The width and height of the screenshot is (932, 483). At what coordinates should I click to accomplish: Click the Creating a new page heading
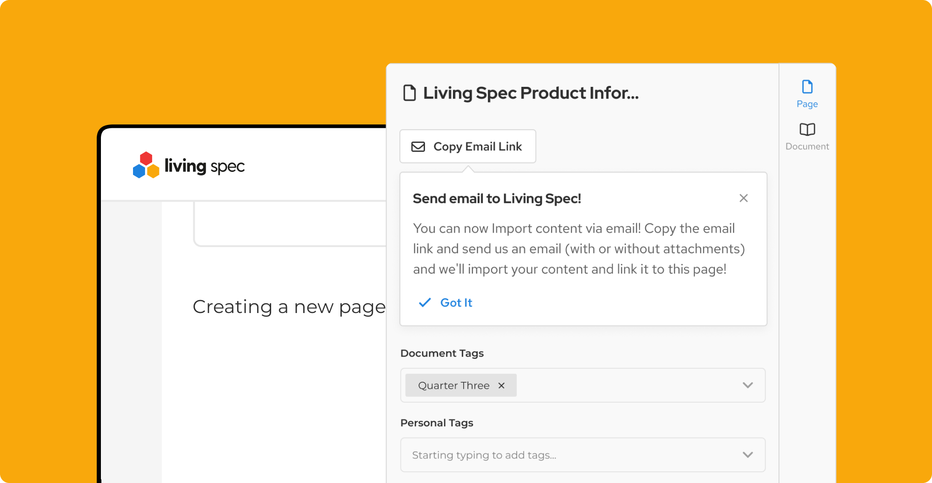289,307
